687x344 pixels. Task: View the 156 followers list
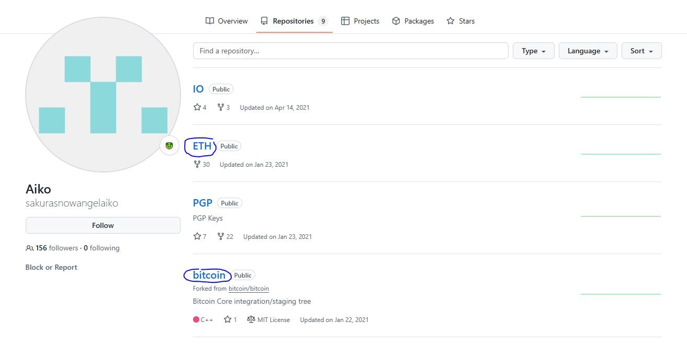pos(52,248)
